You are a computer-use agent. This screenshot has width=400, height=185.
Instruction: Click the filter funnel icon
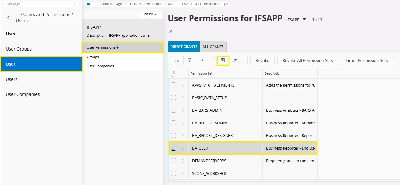point(190,60)
